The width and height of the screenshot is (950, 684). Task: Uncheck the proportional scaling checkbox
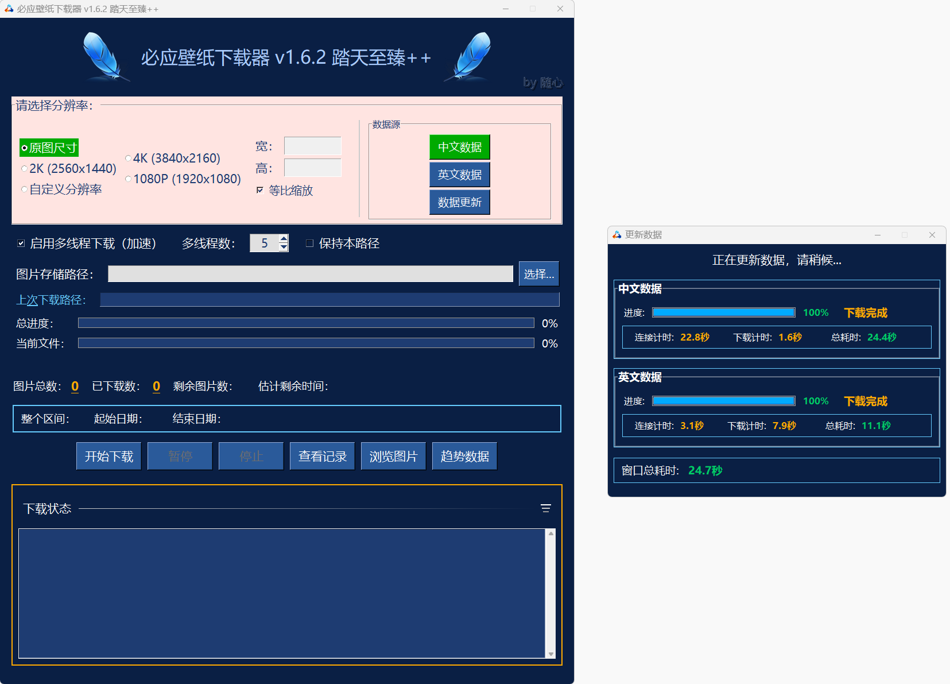pos(260,190)
